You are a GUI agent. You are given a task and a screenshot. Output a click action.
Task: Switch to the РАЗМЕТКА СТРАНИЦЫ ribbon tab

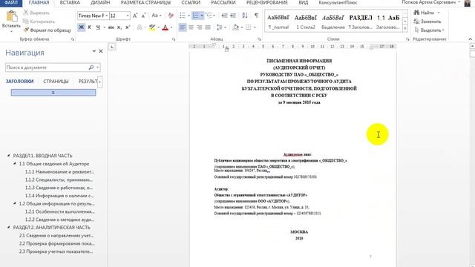pos(145,3)
